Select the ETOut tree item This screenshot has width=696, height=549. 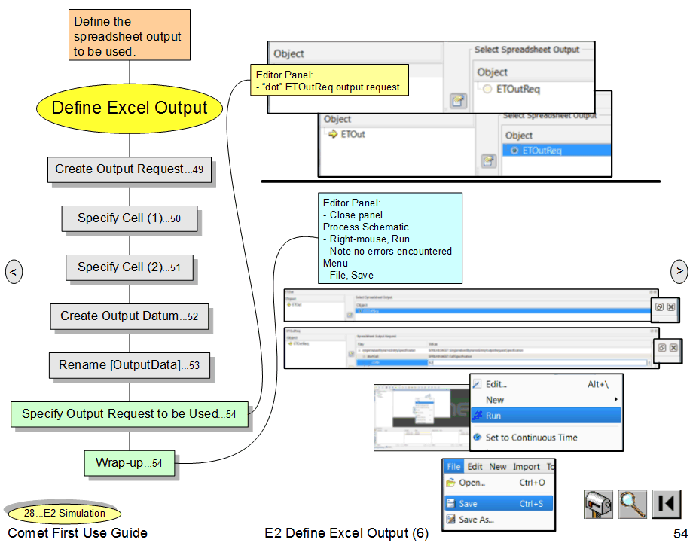click(353, 134)
